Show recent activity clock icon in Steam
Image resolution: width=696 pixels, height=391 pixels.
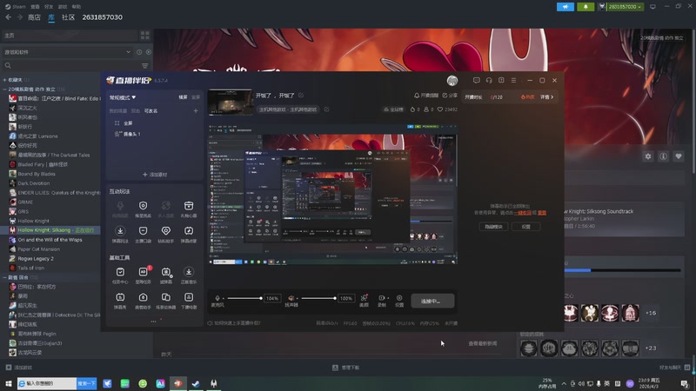(x=139, y=52)
